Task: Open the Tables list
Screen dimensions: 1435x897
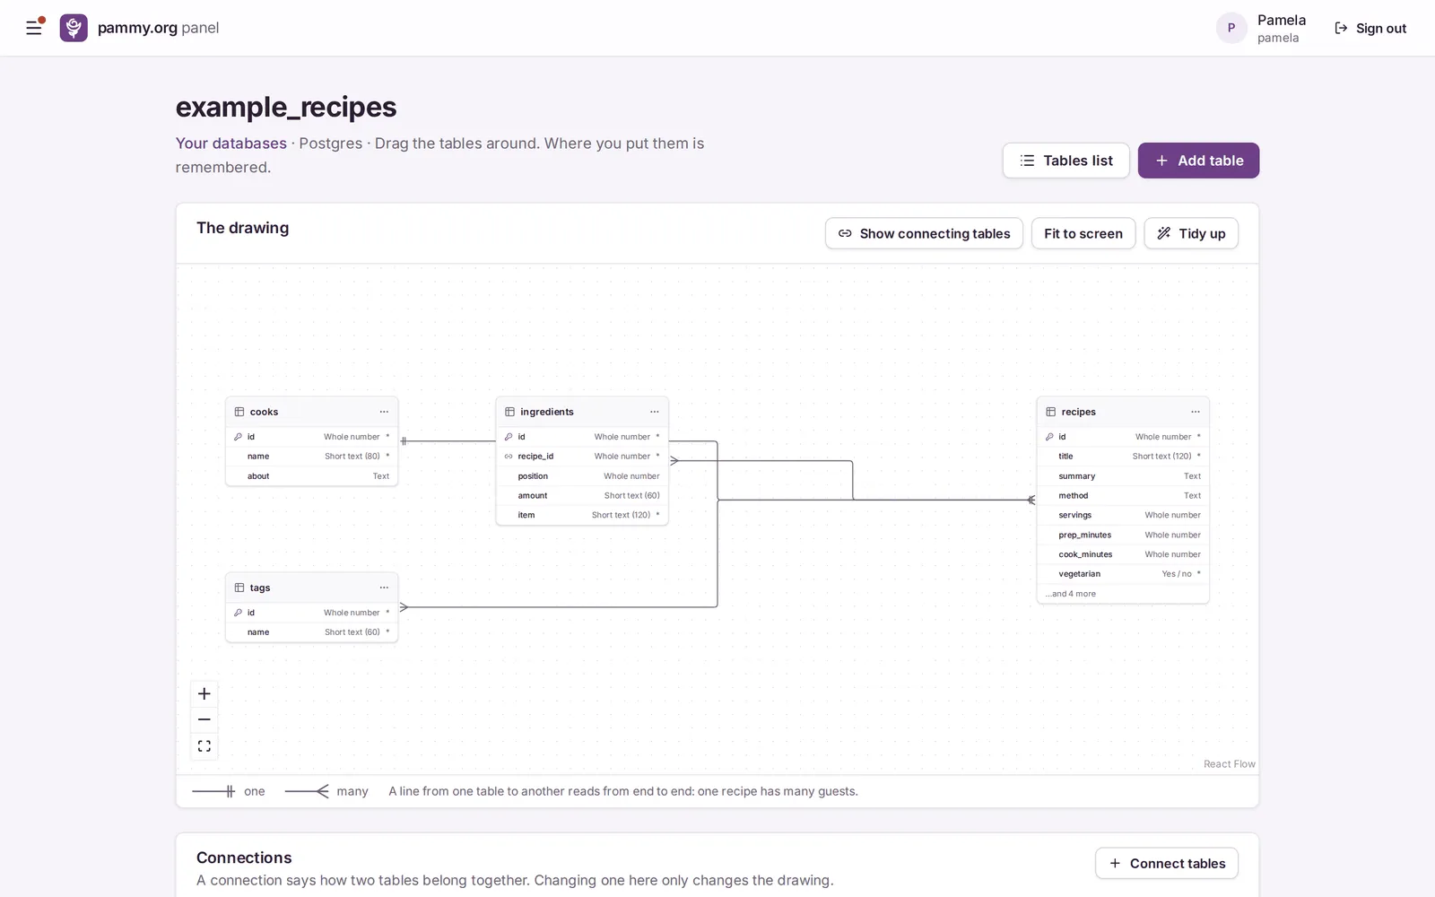Action: point(1066,161)
